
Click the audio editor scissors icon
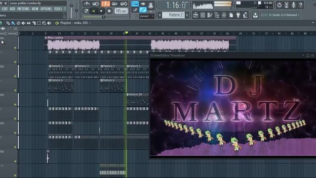pos(286,5)
